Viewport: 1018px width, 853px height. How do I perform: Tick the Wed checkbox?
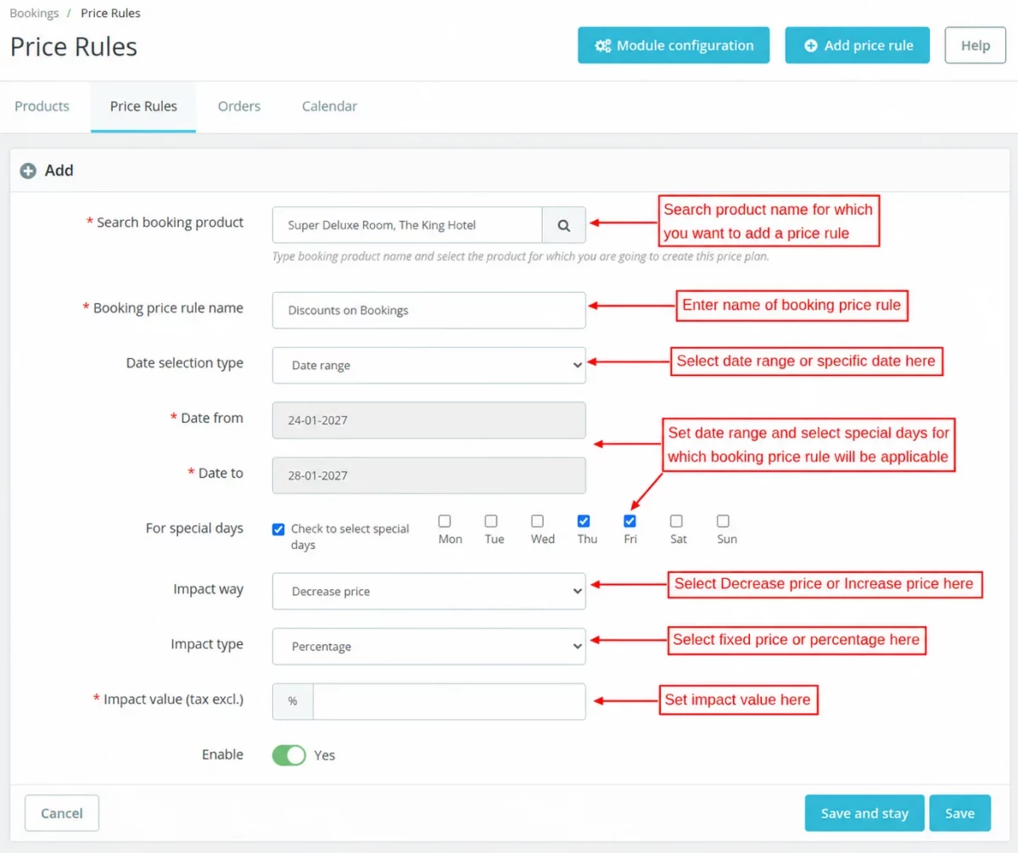coord(537,521)
